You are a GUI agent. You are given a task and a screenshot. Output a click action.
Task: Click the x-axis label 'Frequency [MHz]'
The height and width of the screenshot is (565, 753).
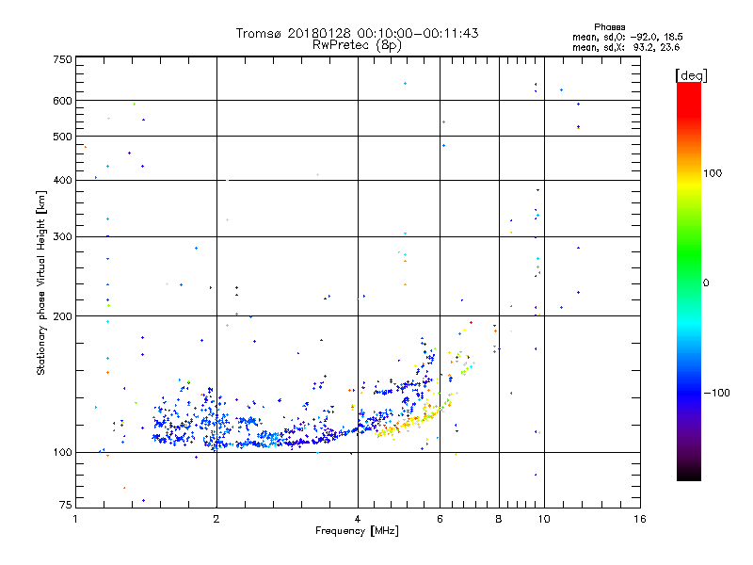[x=357, y=531]
